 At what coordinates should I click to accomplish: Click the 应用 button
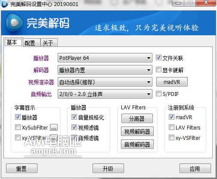[195, 168]
